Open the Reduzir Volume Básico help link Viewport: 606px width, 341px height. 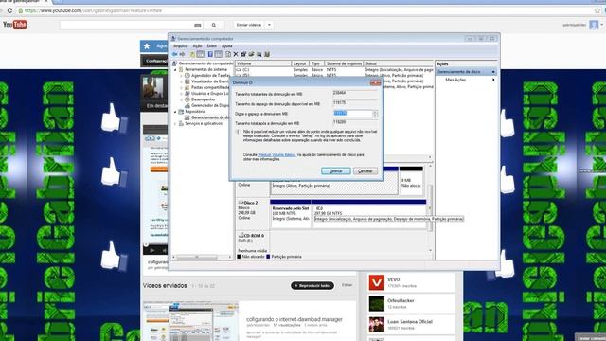click(x=277, y=154)
